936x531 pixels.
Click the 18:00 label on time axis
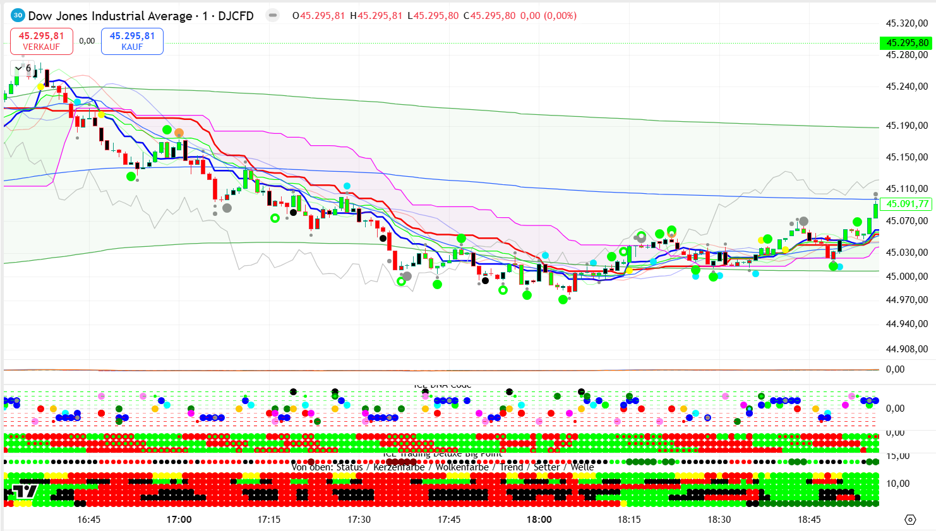point(539,520)
